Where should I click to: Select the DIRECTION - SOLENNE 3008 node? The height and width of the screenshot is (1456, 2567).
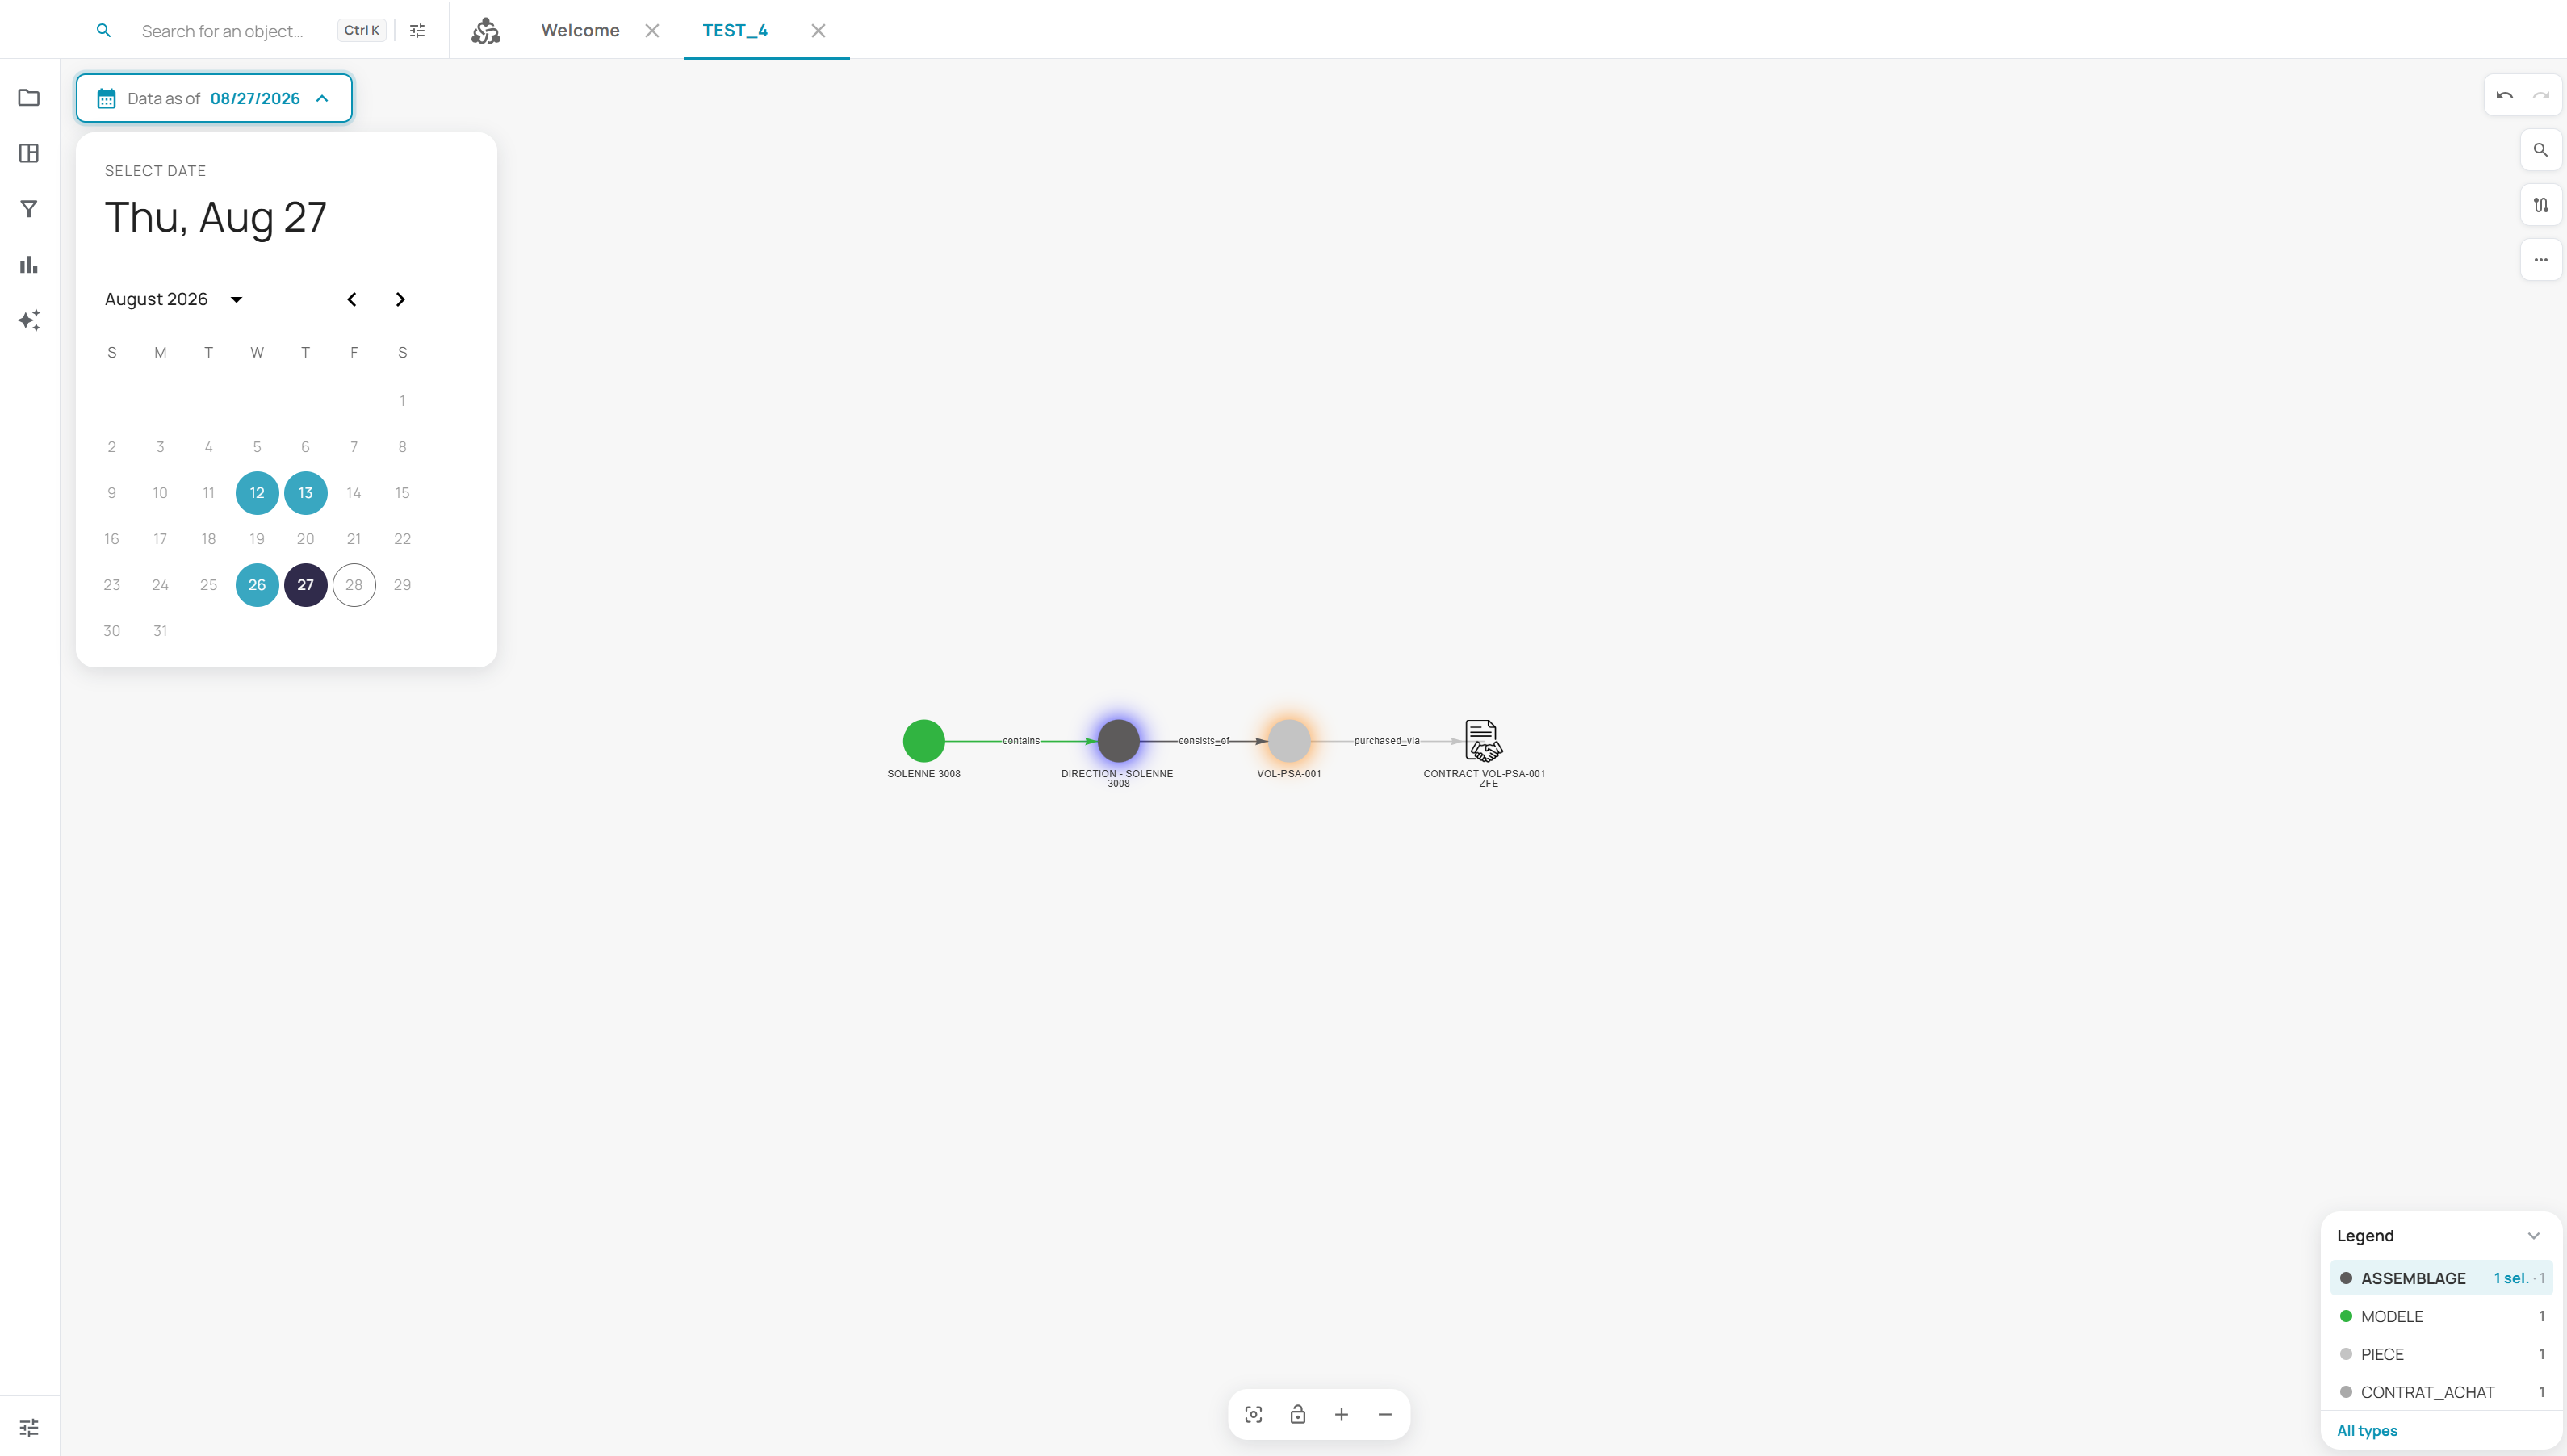1118,741
